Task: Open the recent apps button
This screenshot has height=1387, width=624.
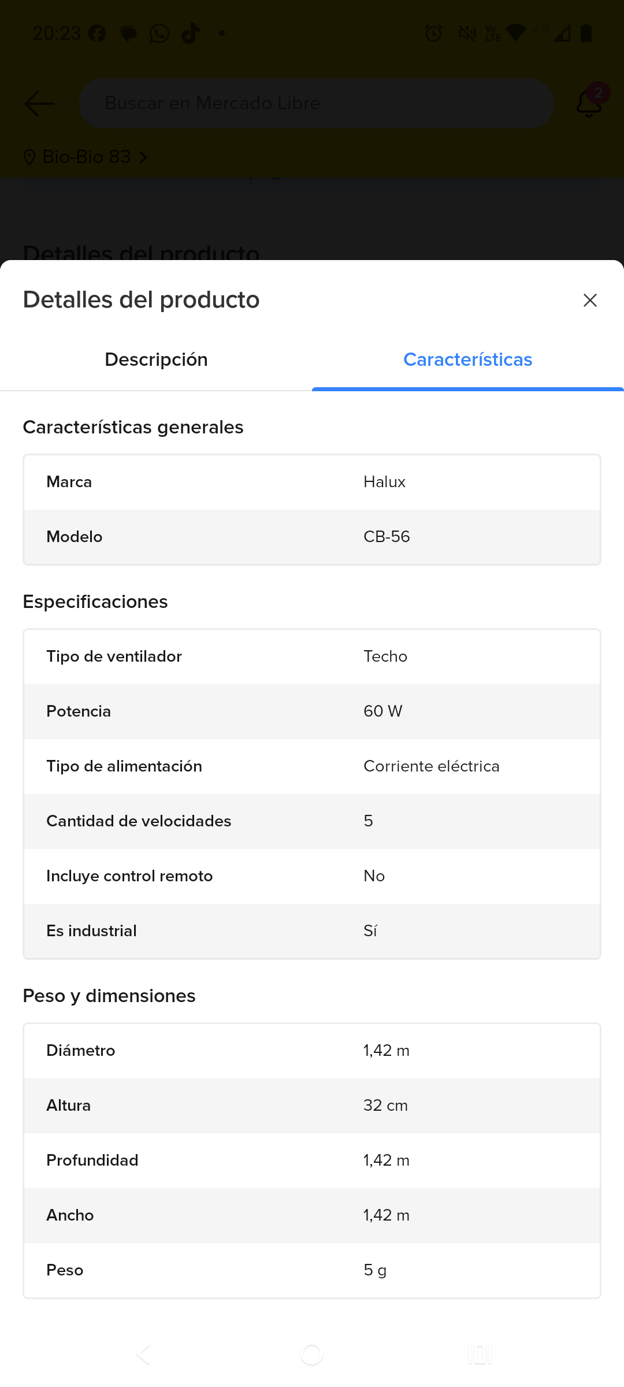Action: tap(480, 1354)
